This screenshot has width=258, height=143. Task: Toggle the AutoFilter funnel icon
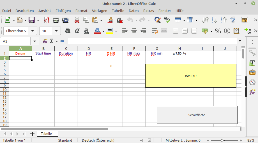pos(233,20)
